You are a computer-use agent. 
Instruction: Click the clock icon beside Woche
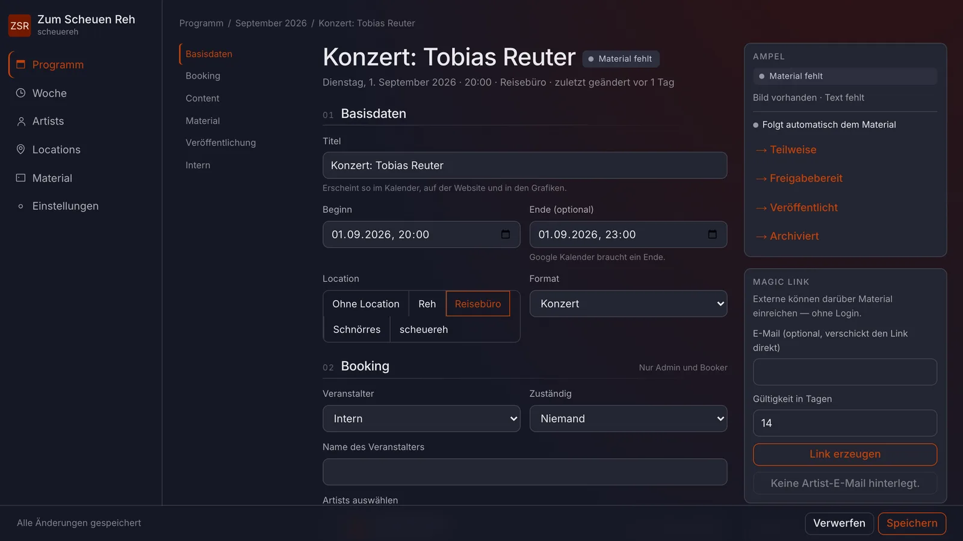(x=20, y=93)
